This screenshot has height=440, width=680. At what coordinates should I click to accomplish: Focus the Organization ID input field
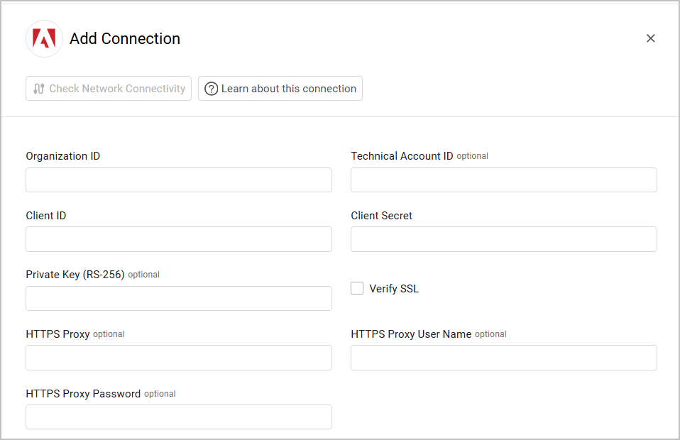pyautogui.click(x=179, y=180)
